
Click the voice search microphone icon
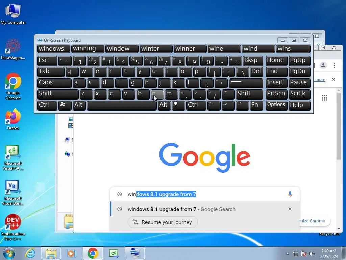coord(290,194)
